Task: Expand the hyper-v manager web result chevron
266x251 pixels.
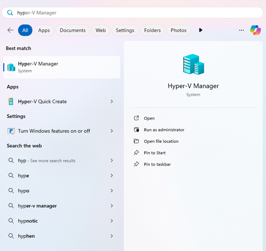Action: (112, 206)
